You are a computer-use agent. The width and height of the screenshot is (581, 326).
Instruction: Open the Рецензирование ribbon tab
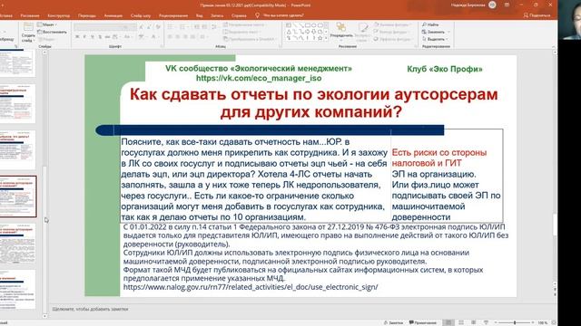[173, 16]
